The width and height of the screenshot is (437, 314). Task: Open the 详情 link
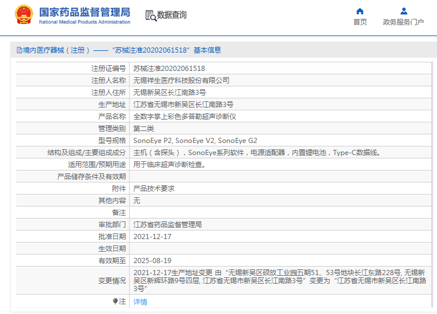140,302
